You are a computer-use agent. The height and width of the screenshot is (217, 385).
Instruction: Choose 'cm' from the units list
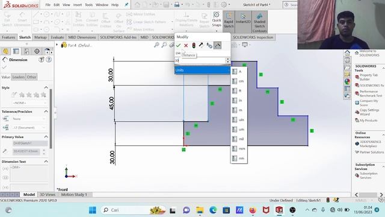[x=239, y=81]
